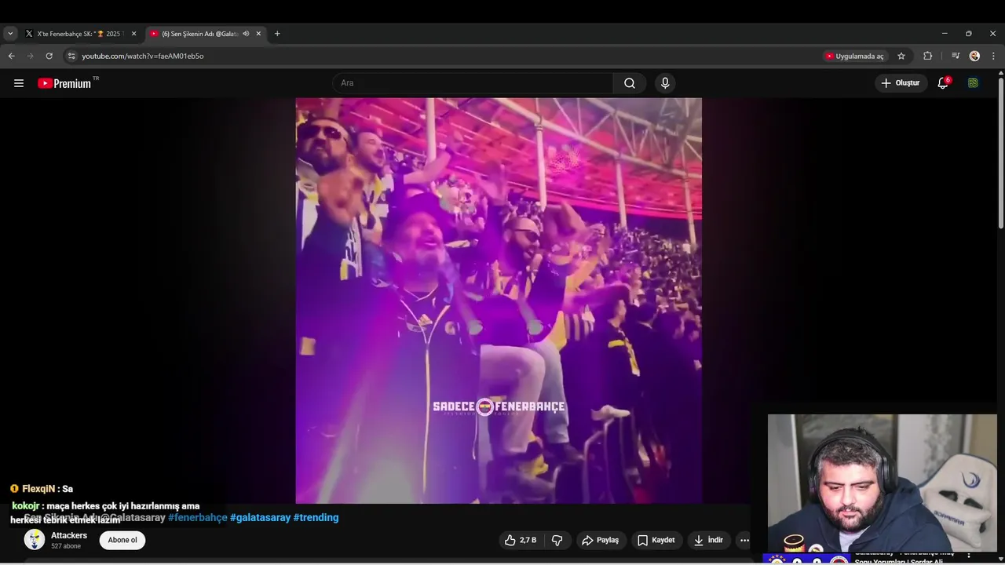
Task: Dislike the video with thumbs-down
Action: [x=557, y=540]
